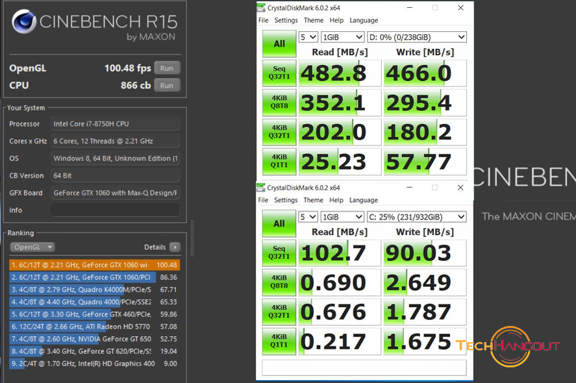Run 4KiB Q32T1 test on drive D window
Image resolution: width=576 pixels, height=383 pixels.
point(279,132)
